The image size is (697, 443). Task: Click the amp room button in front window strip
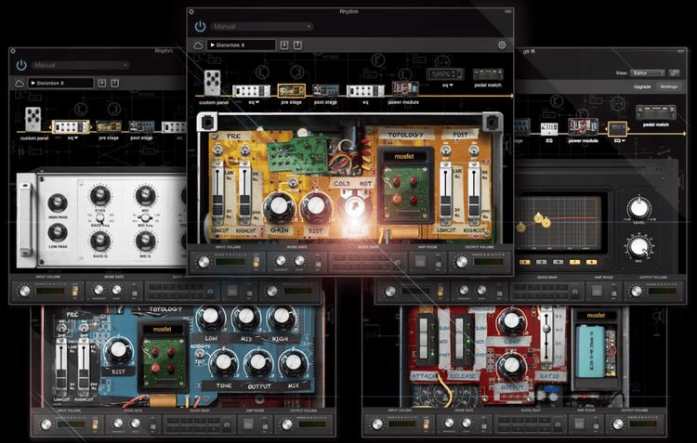pyautogui.click(x=420, y=261)
